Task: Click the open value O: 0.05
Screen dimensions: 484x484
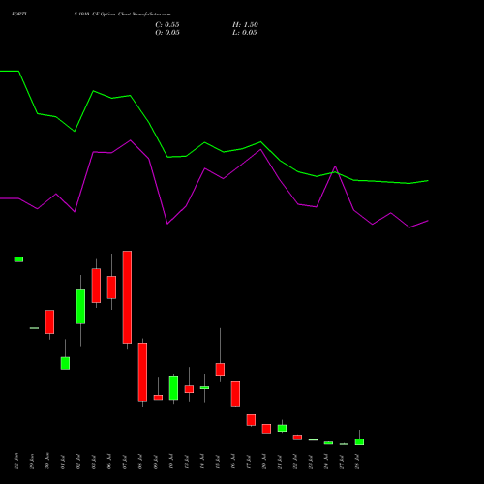Action: [x=167, y=33]
